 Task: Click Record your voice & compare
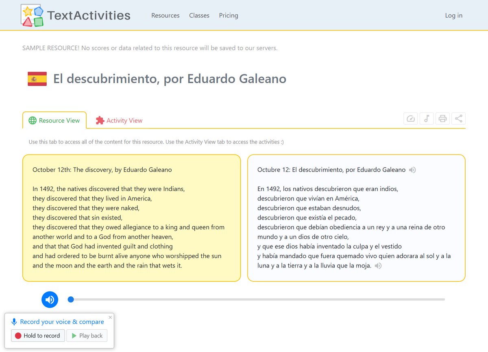[x=62, y=322]
